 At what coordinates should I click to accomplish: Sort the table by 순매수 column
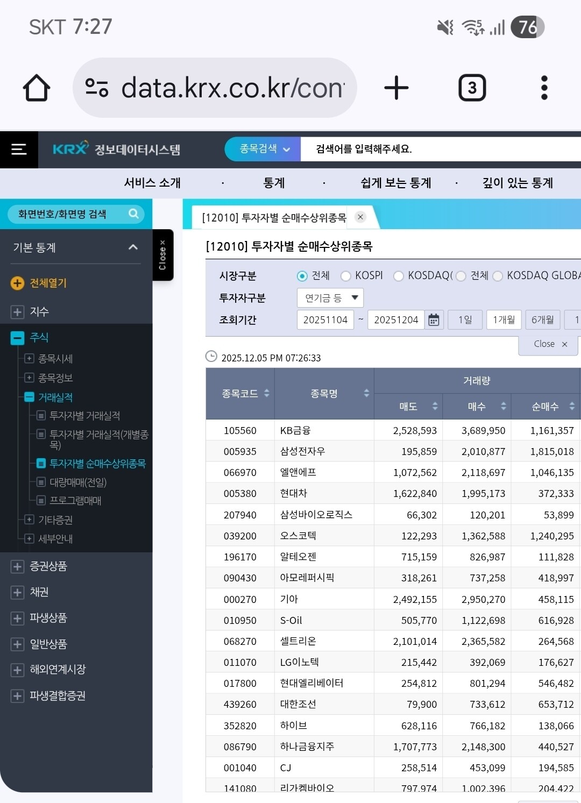pyautogui.click(x=572, y=407)
